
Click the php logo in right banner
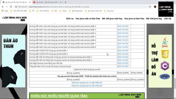[165, 76]
